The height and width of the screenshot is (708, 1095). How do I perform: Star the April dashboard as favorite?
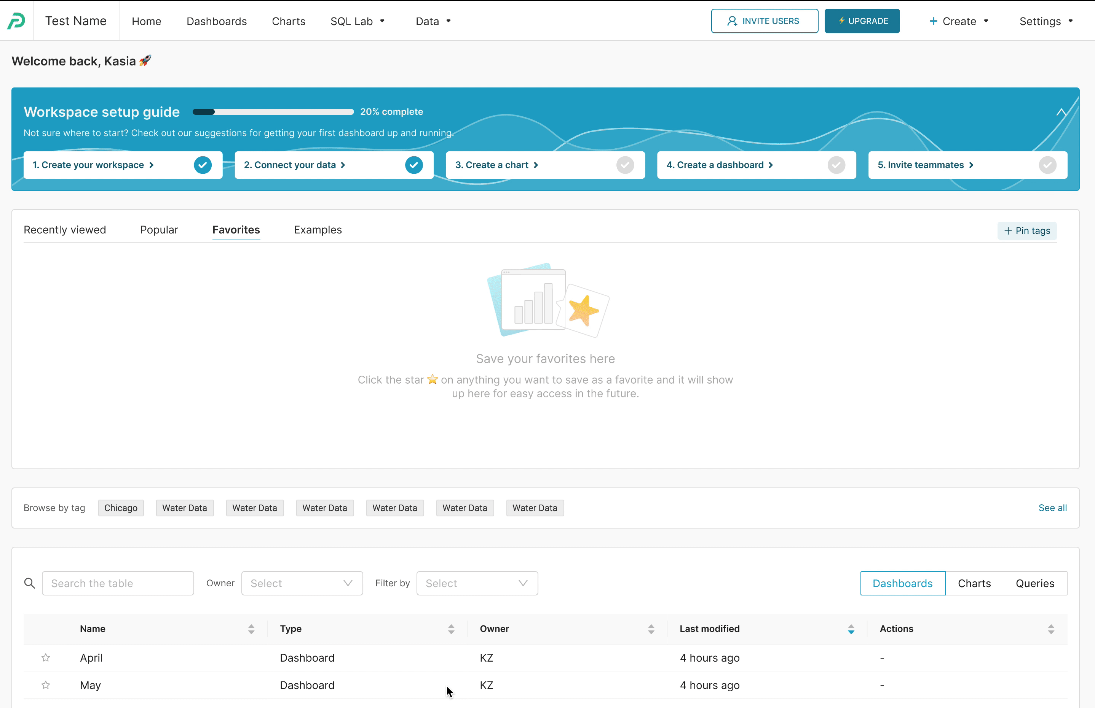click(x=46, y=657)
